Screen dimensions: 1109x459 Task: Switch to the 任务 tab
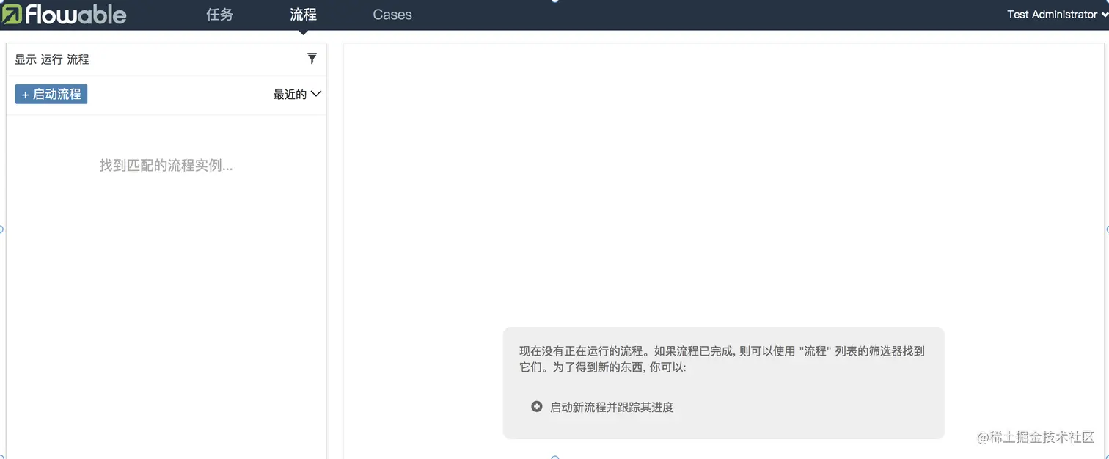coord(219,14)
